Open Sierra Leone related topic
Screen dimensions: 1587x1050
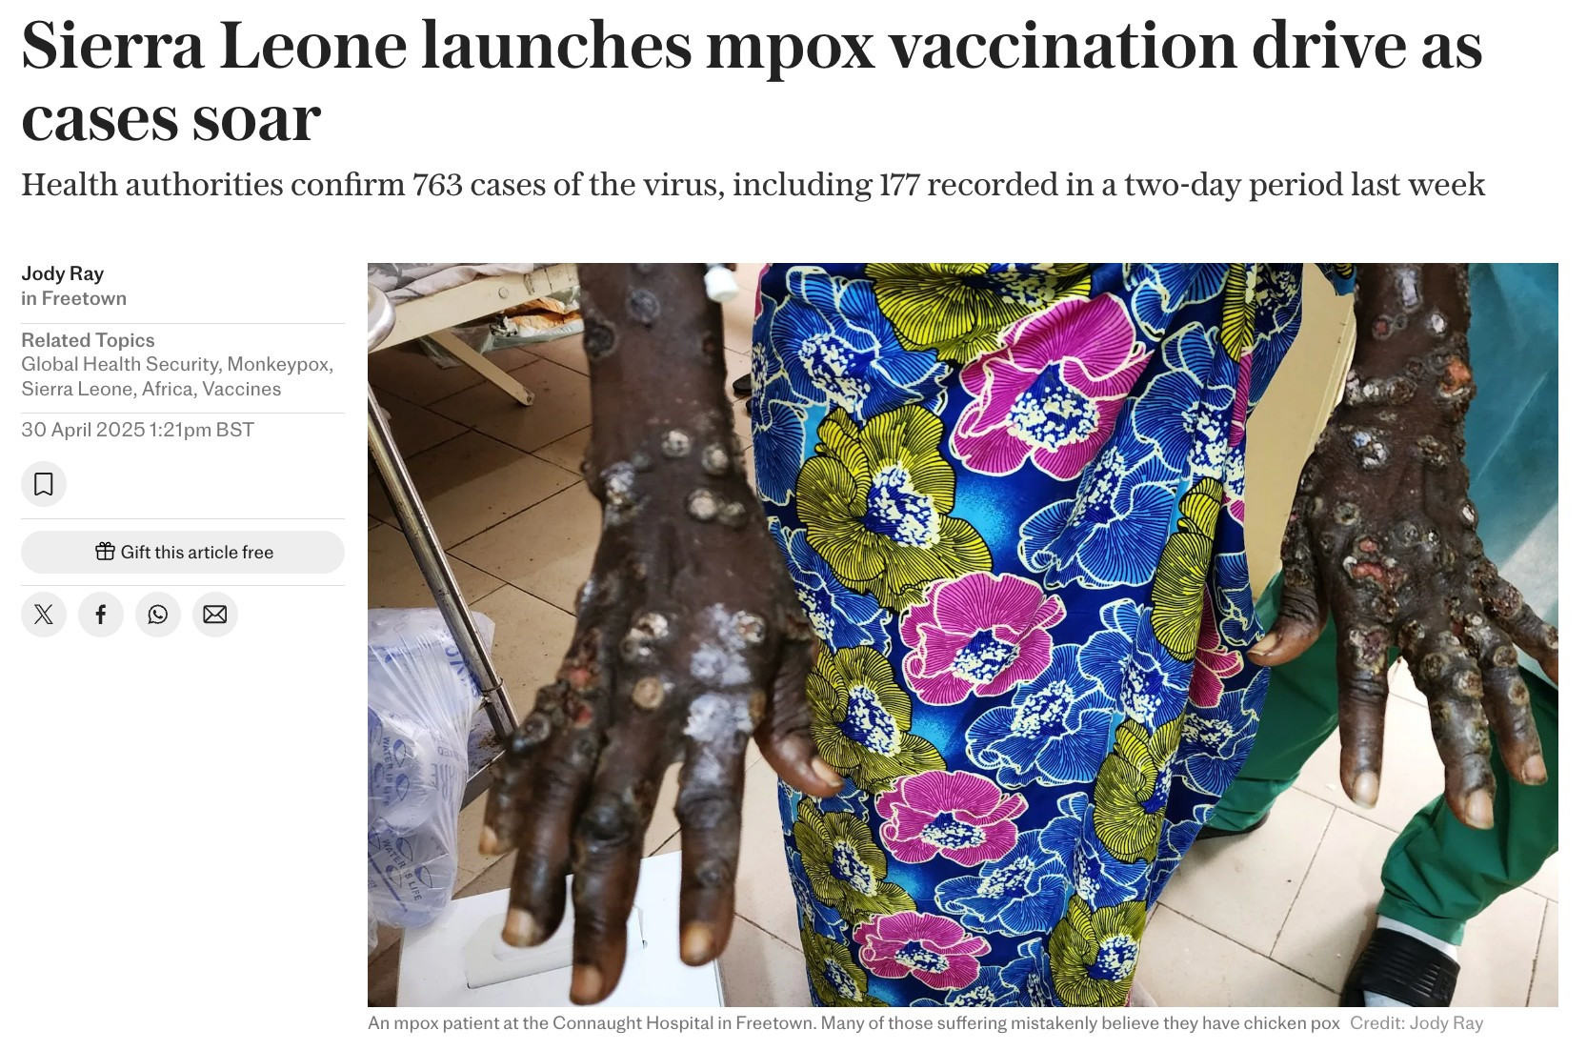click(76, 389)
